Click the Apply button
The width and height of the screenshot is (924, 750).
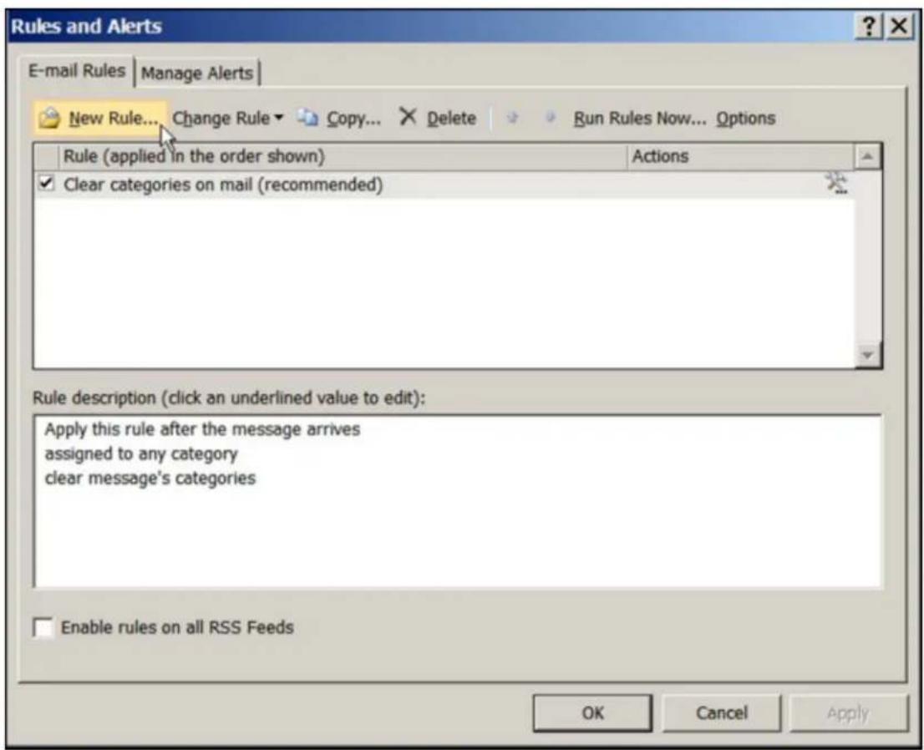click(x=848, y=713)
